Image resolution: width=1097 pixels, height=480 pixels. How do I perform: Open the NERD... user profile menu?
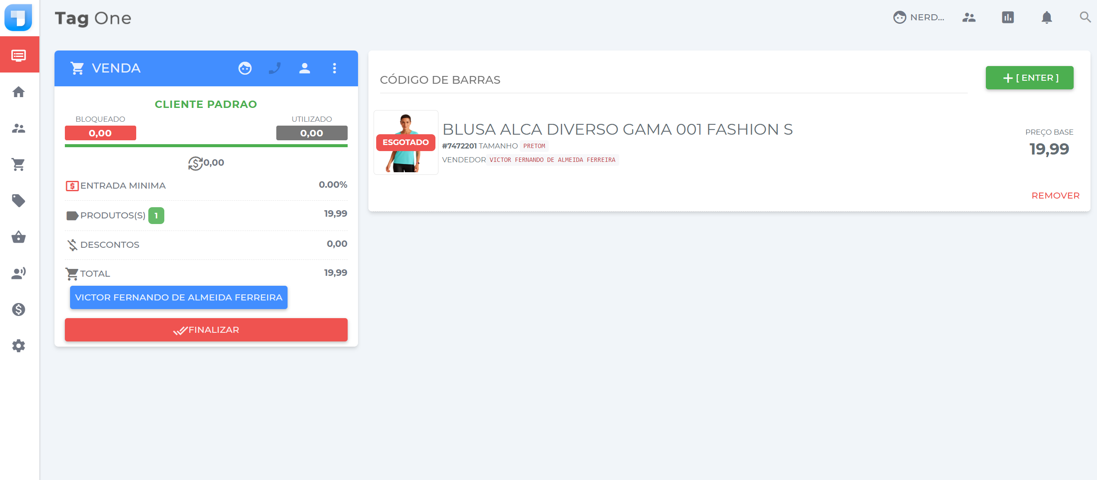(x=919, y=17)
